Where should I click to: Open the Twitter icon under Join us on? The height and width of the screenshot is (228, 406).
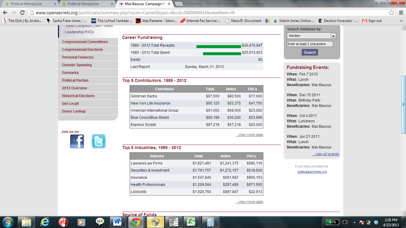click(x=98, y=141)
